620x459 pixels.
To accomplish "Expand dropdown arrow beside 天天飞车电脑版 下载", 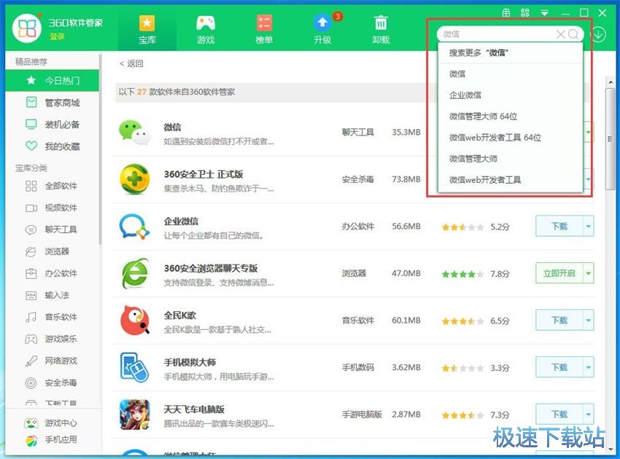I will (589, 415).
